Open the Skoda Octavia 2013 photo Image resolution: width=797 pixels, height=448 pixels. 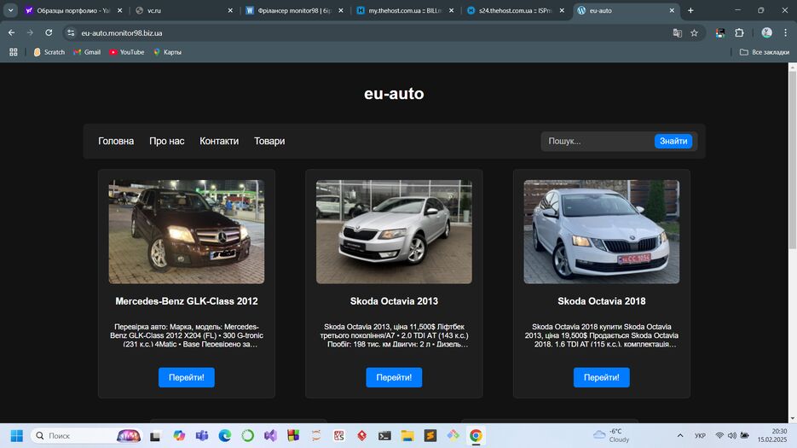394,231
